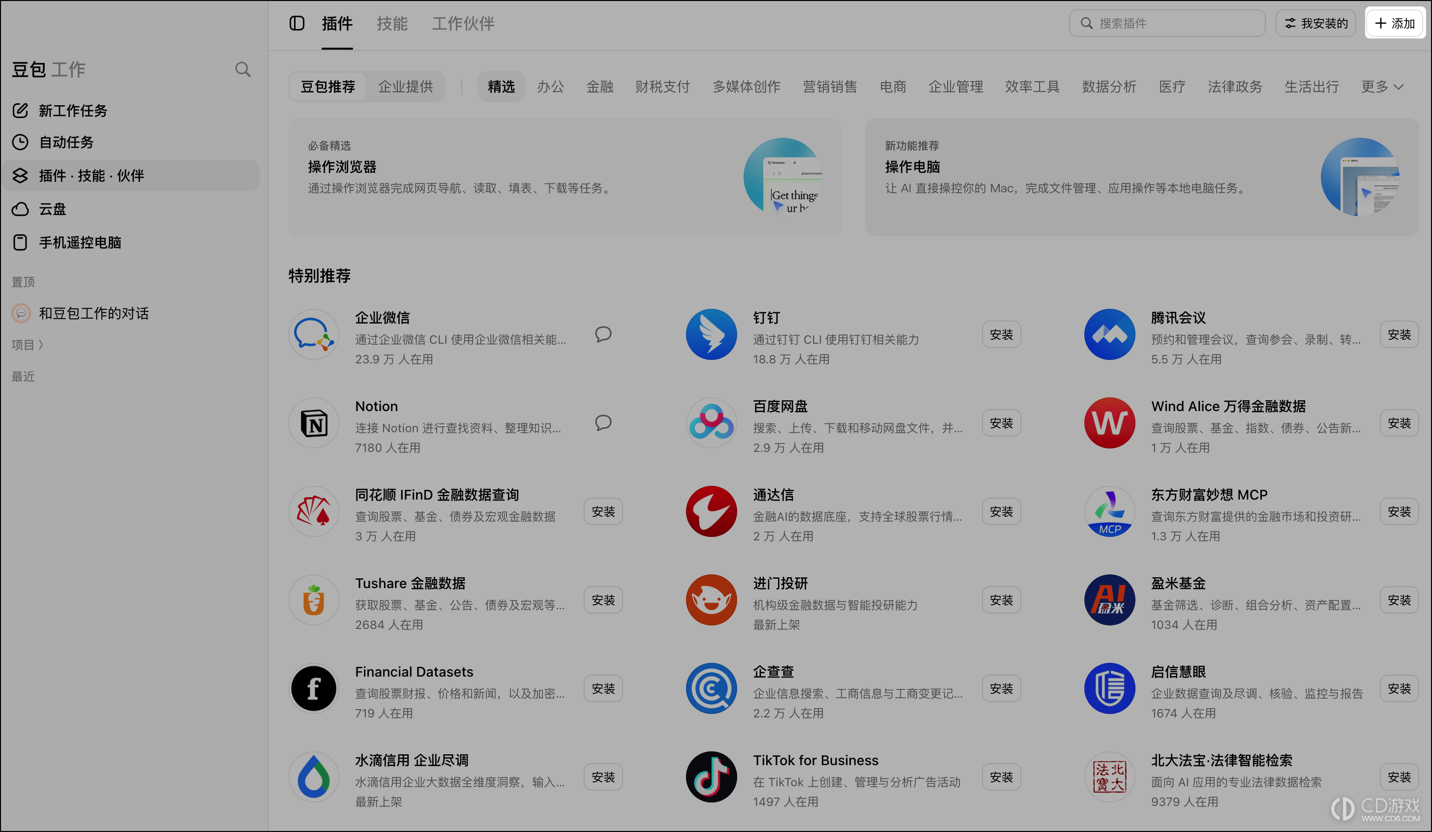The width and height of the screenshot is (1432, 832).
Task: Toggle the sidebar panel icon
Action: click(297, 23)
